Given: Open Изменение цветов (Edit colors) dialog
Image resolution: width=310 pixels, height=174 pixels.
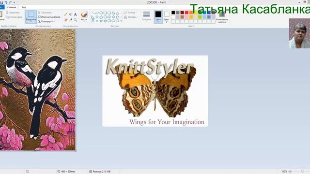Looking at the screenshot, I should click(x=222, y=17).
